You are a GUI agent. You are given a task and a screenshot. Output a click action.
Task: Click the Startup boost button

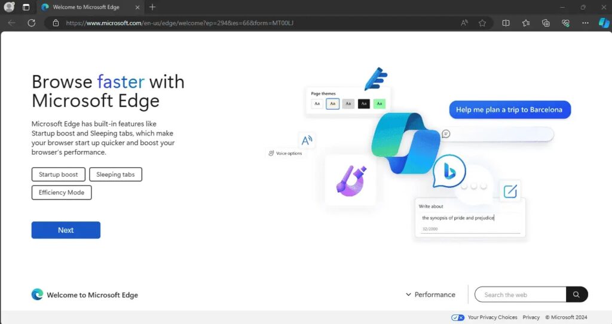click(58, 174)
